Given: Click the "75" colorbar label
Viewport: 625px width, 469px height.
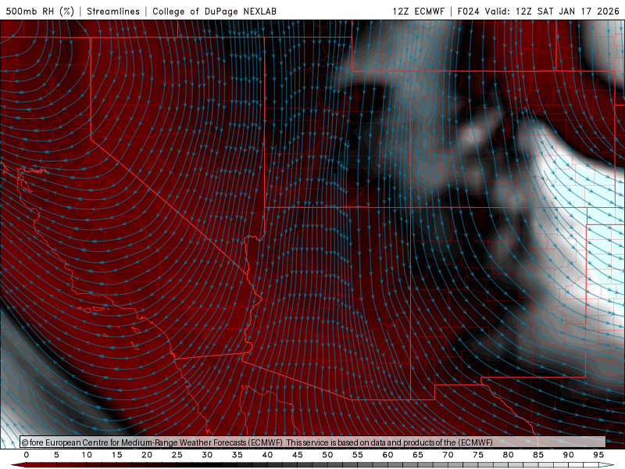Looking at the screenshot, I should coord(478,455).
